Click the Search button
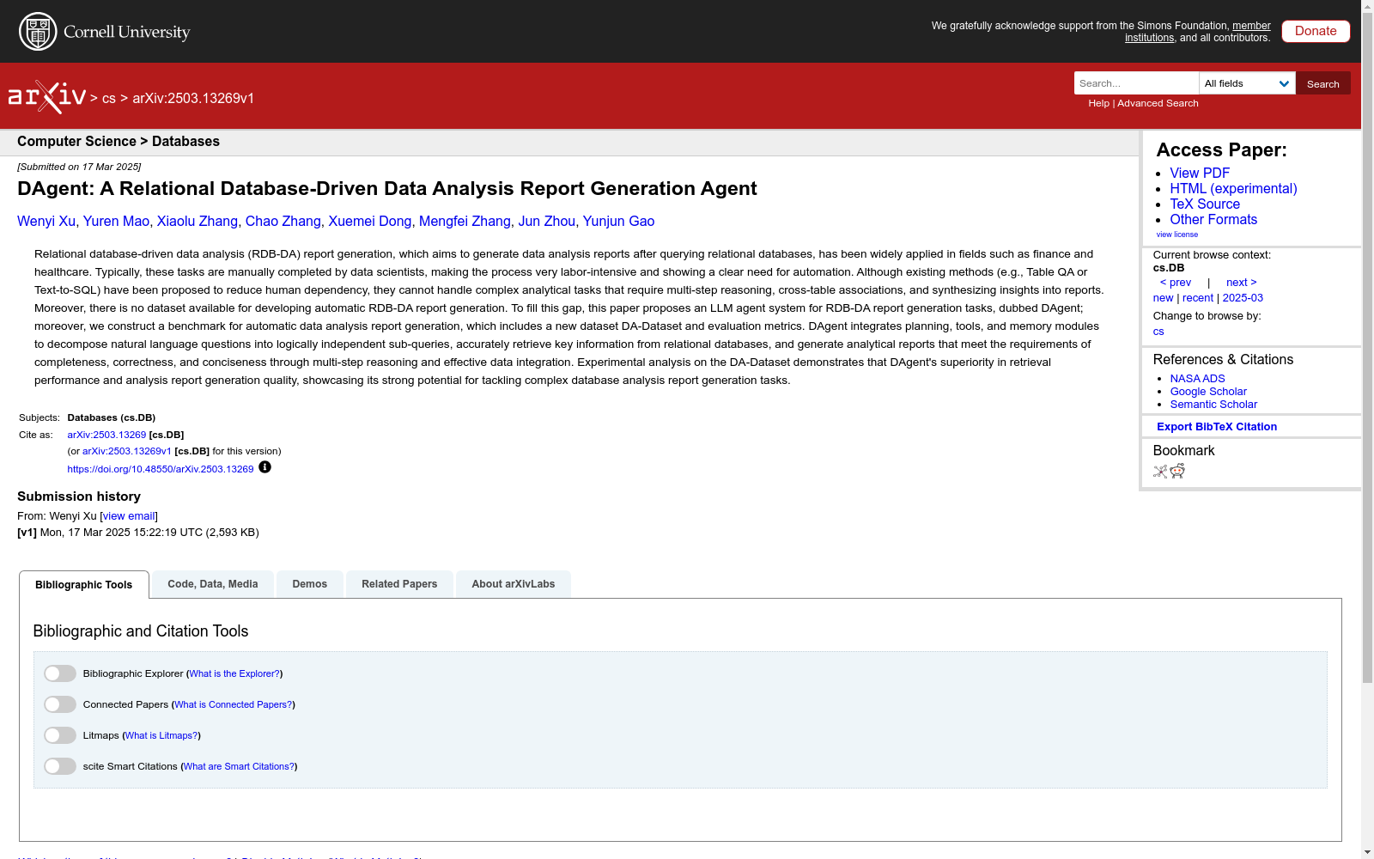 click(1323, 83)
